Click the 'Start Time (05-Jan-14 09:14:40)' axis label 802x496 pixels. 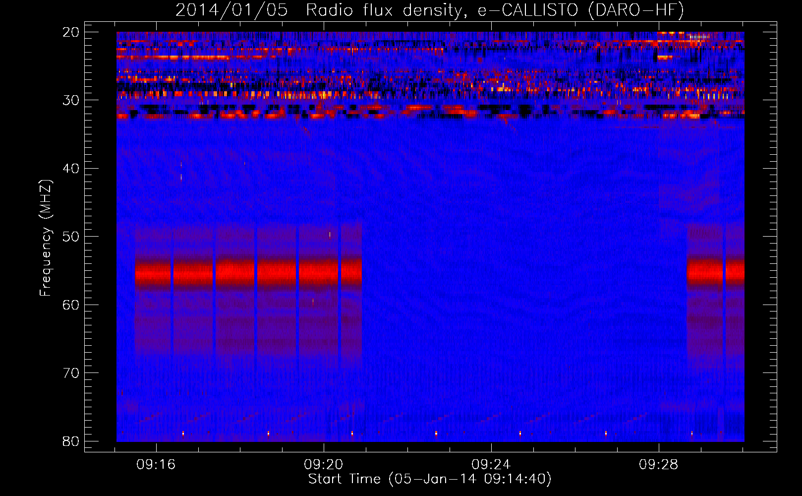(x=430, y=479)
